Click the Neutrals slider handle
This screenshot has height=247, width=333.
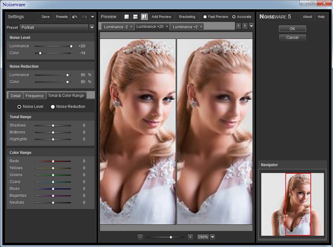tap(53, 202)
